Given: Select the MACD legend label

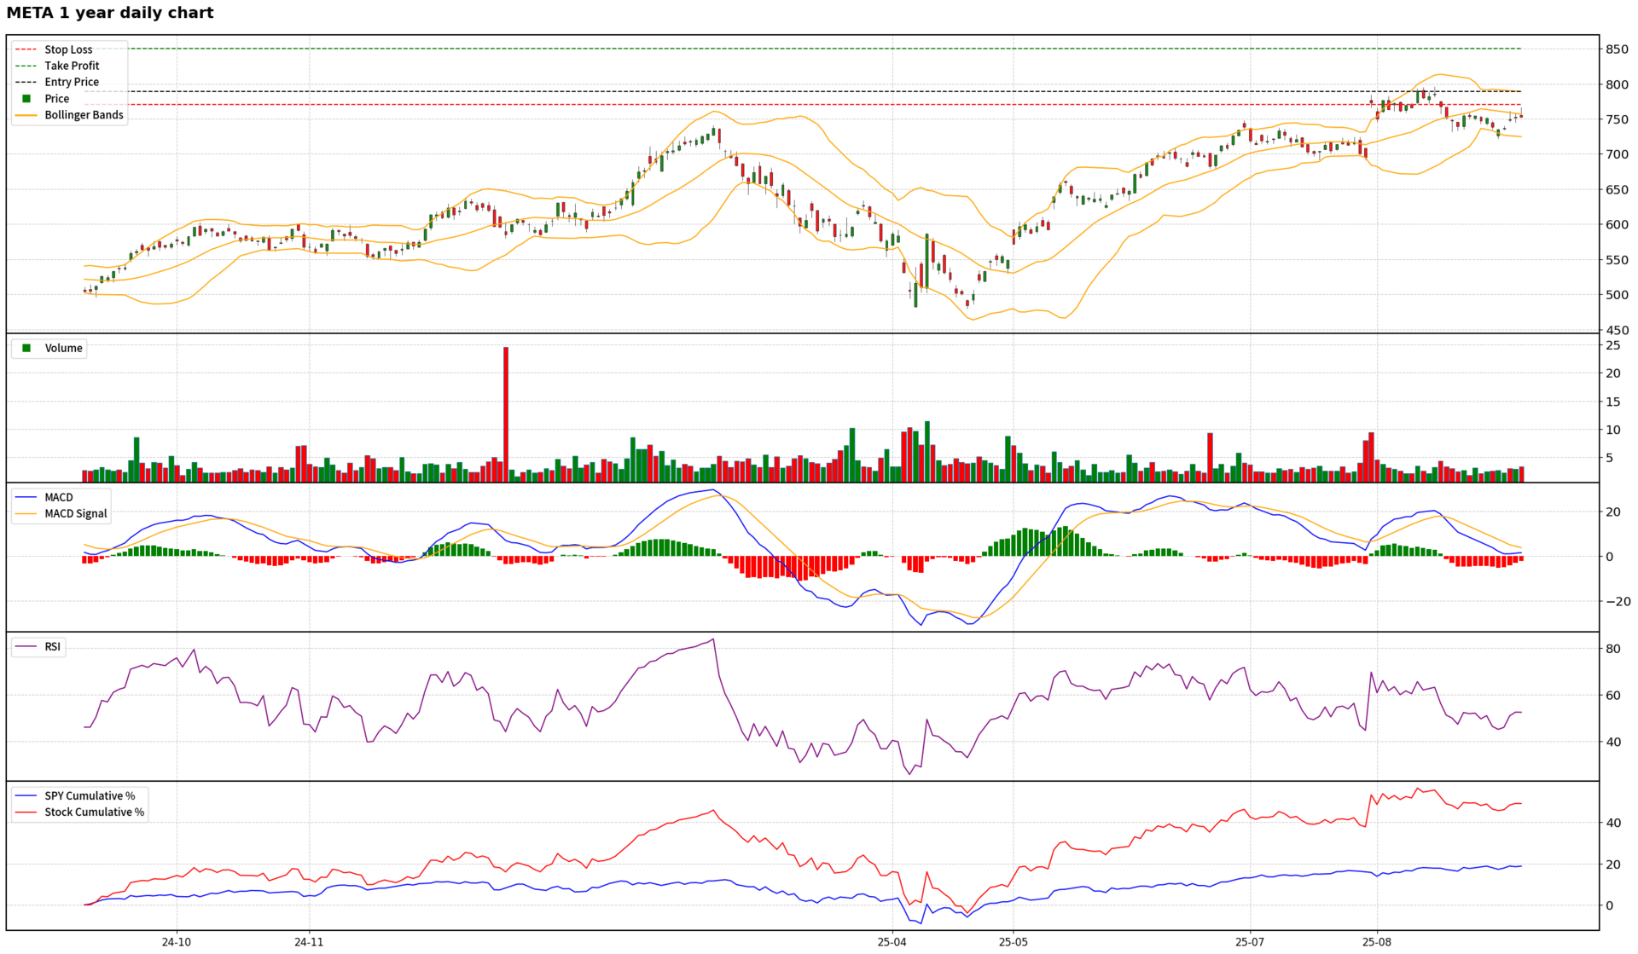Looking at the screenshot, I should [59, 497].
